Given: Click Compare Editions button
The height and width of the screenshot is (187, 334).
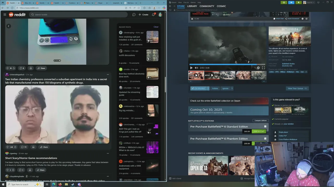Looking at the screenshot, I should click(260, 121).
